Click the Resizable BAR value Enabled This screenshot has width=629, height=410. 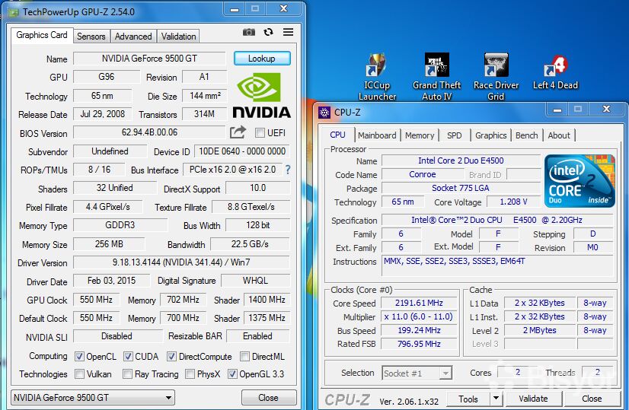[x=257, y=336]
